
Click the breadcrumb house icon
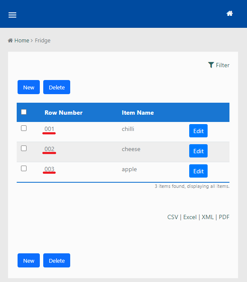pyautogui.click(x=10, y=41)
